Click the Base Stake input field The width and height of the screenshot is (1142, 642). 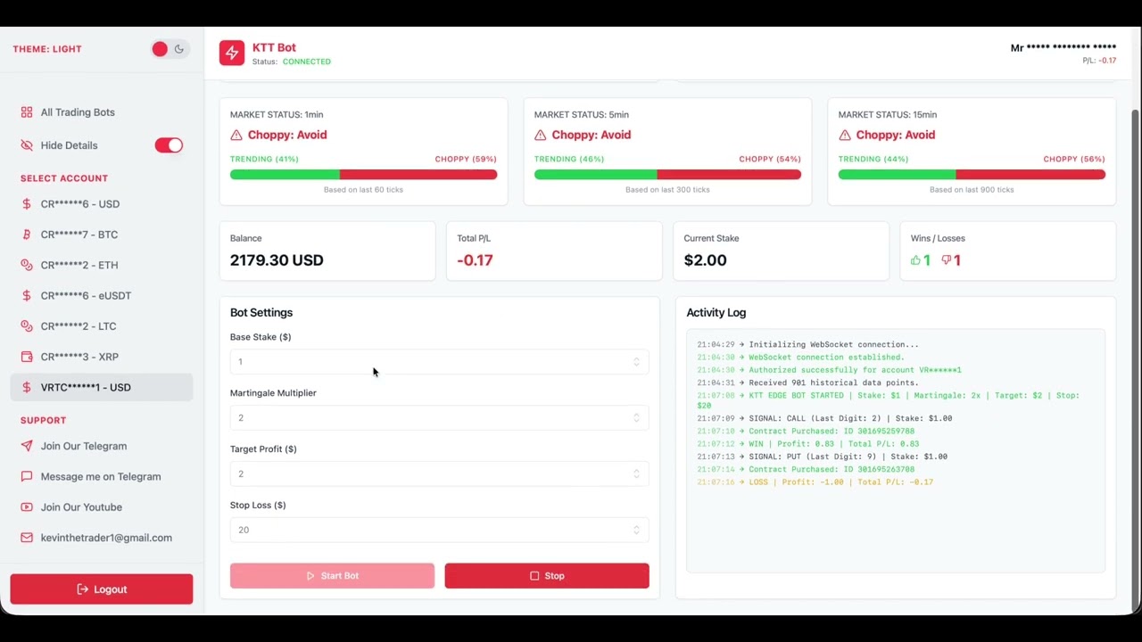point(439,361)
